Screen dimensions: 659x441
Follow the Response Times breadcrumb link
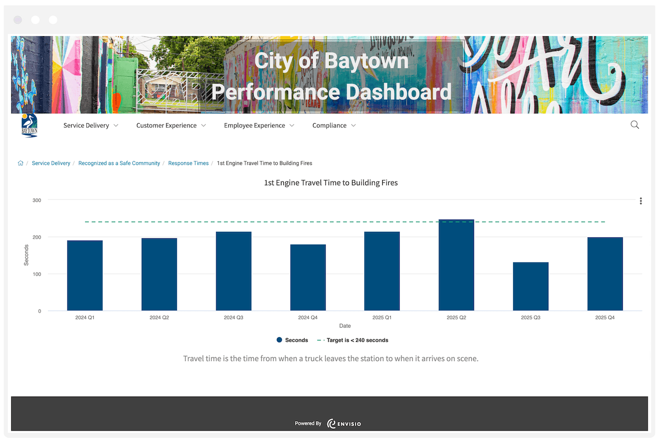[x=188, y=163]
